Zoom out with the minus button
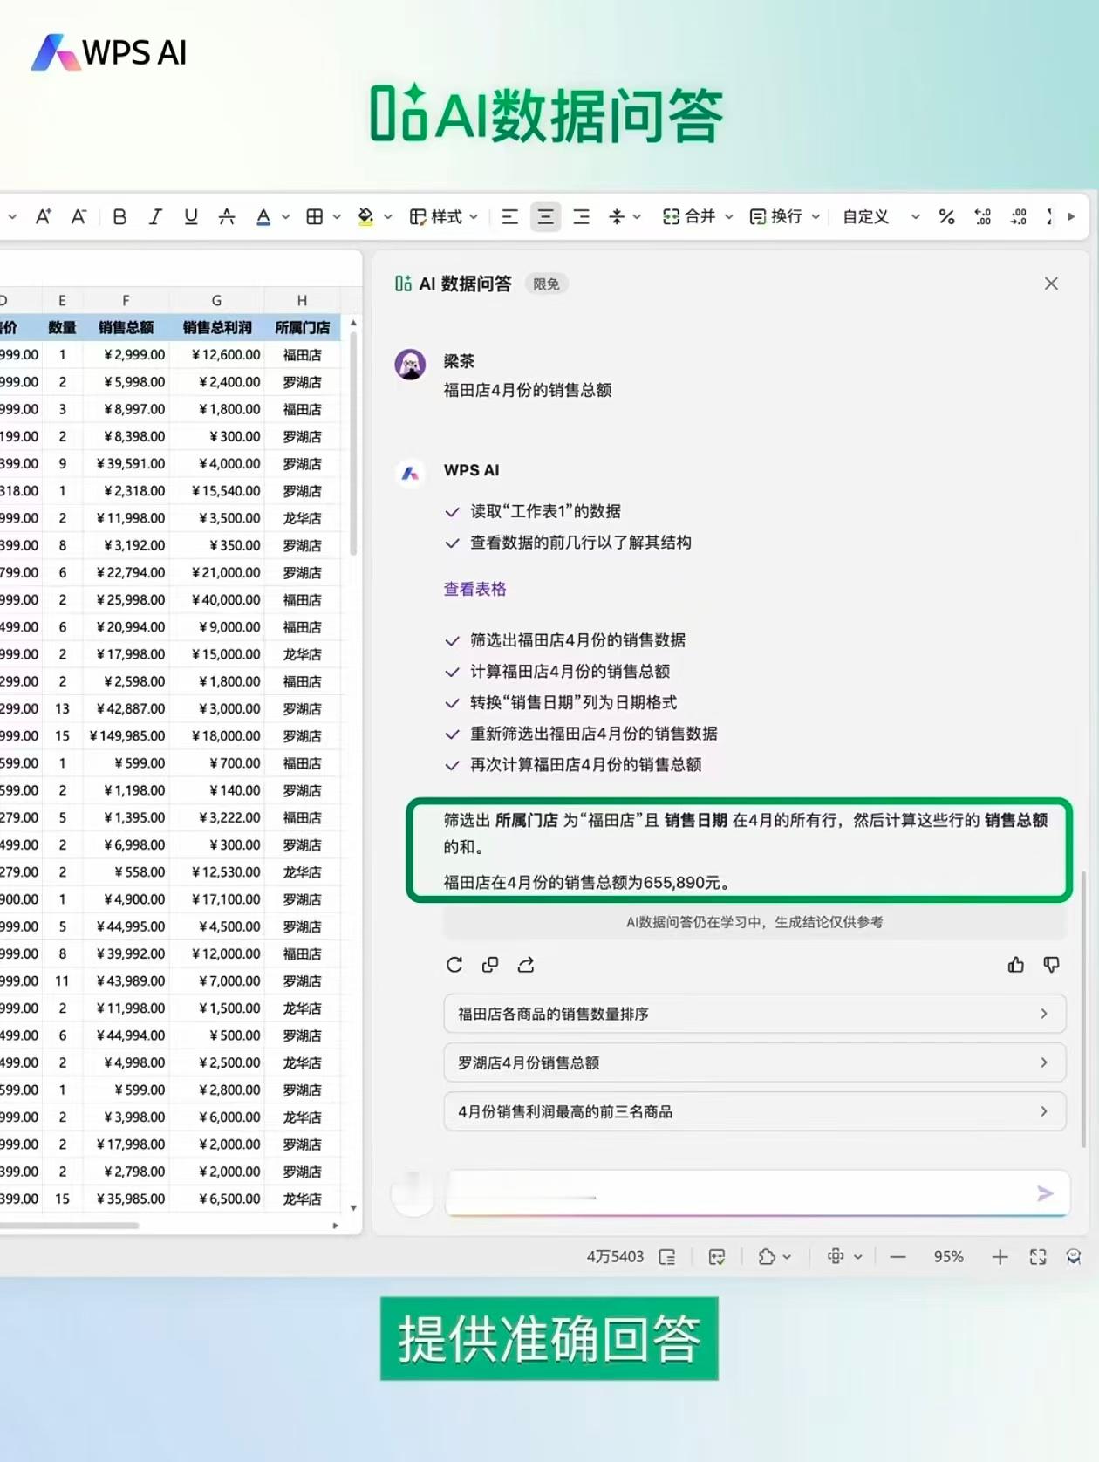 898,1257
